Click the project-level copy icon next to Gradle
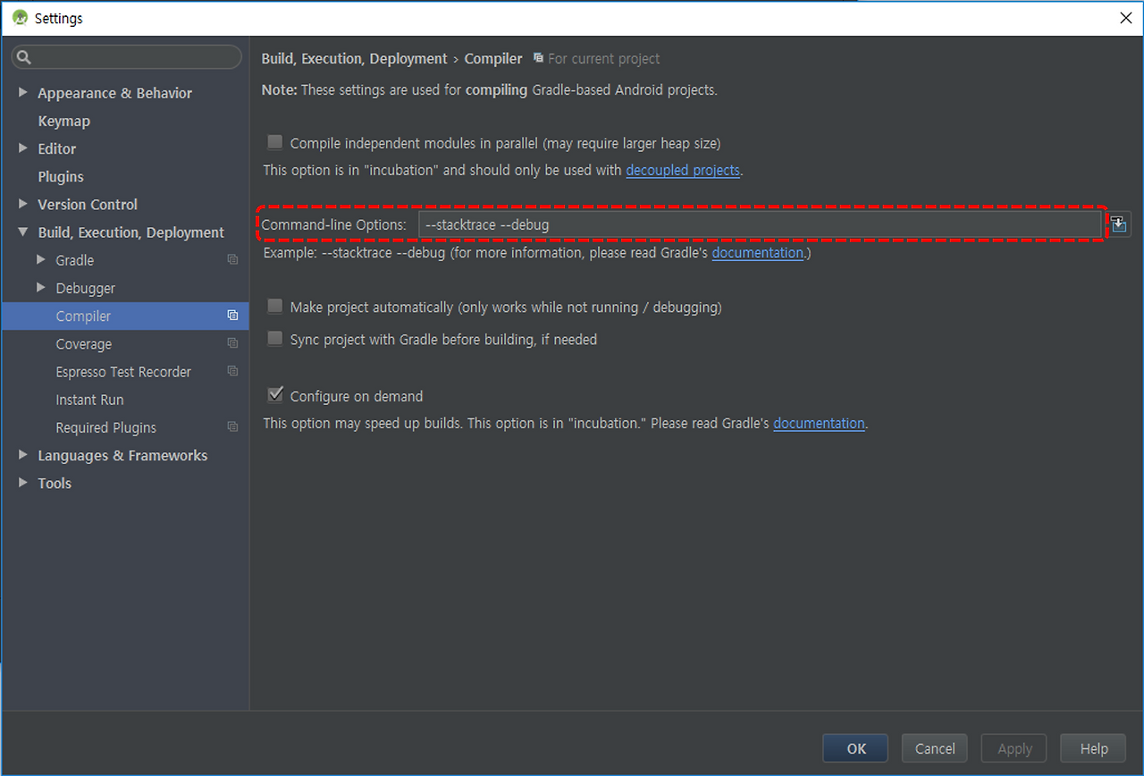This screenshot has height=776, width=1144. coord(232,260)
